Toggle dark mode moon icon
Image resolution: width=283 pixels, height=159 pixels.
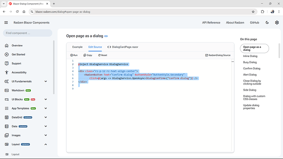pos(267,23)
